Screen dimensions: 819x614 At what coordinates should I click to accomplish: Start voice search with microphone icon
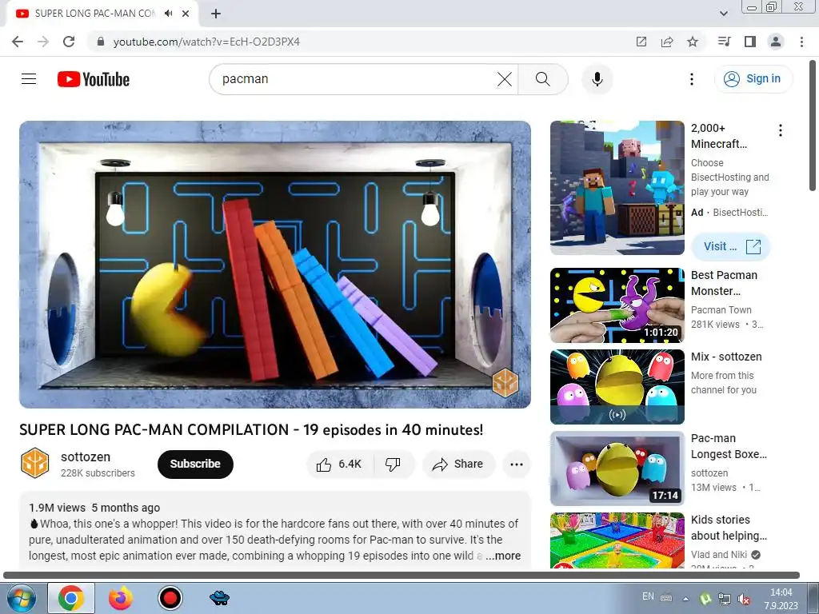coord(597,79)
